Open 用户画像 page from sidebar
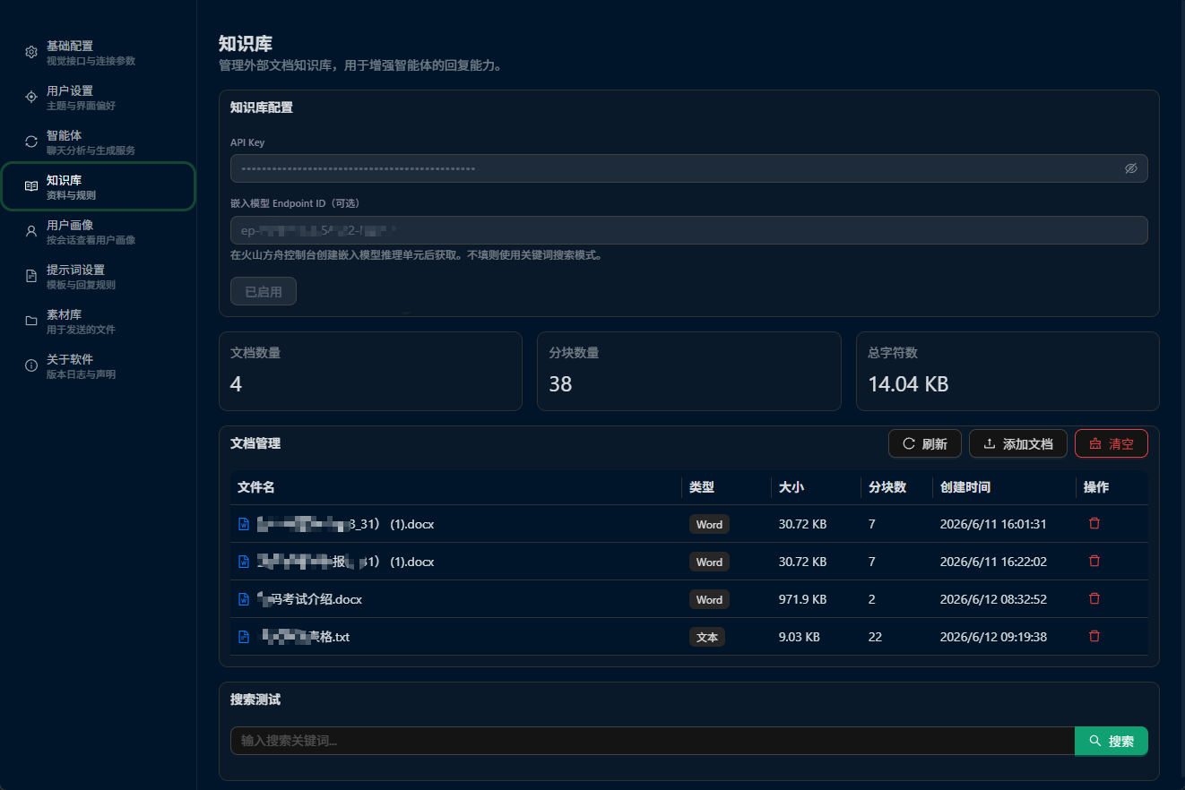Screen dimensions: 1185x790 tap(98, 231)
